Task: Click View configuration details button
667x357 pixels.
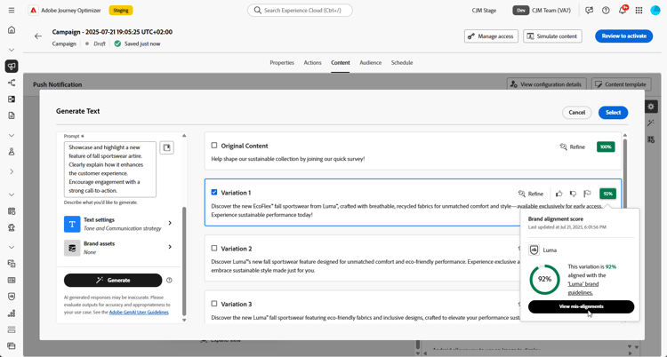Action: 547,84
